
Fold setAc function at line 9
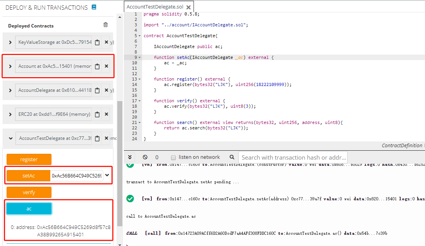pos(140,57)
